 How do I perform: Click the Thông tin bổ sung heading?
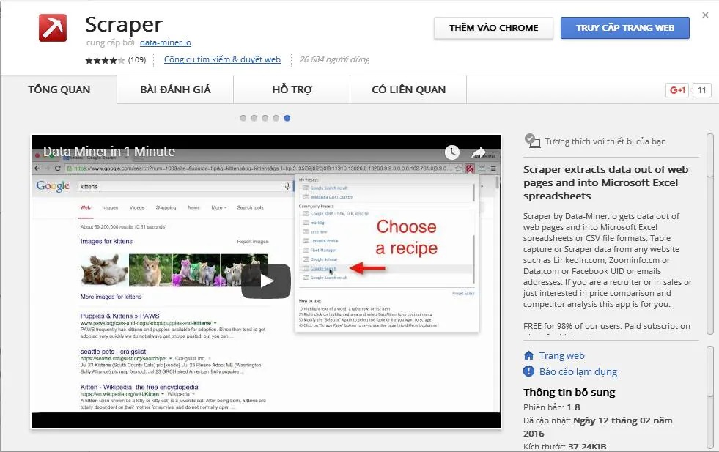coord(569,393)
